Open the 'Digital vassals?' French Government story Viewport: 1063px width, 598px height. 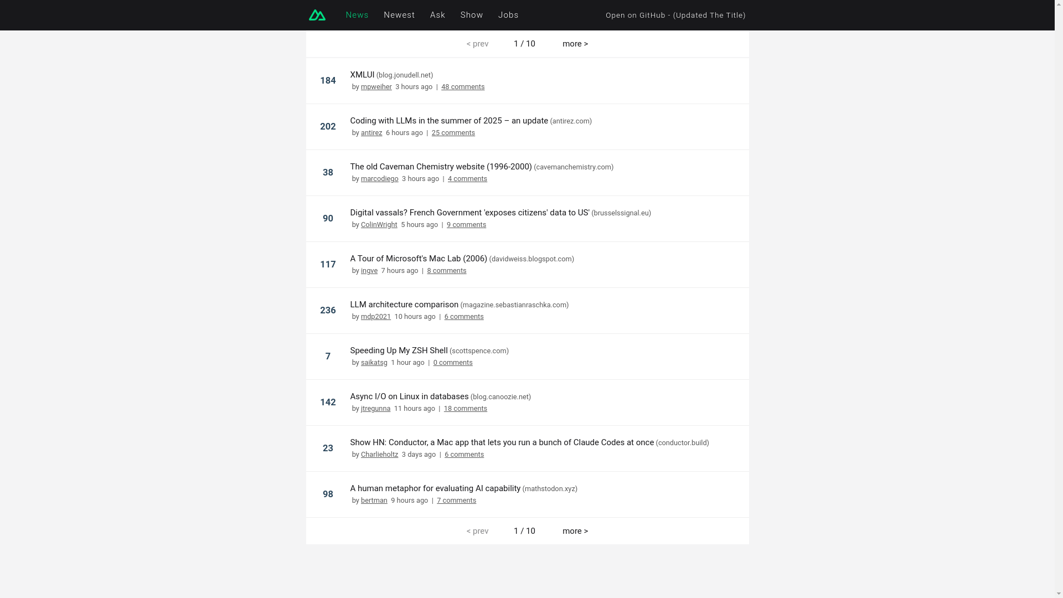(x=469, y=213)
